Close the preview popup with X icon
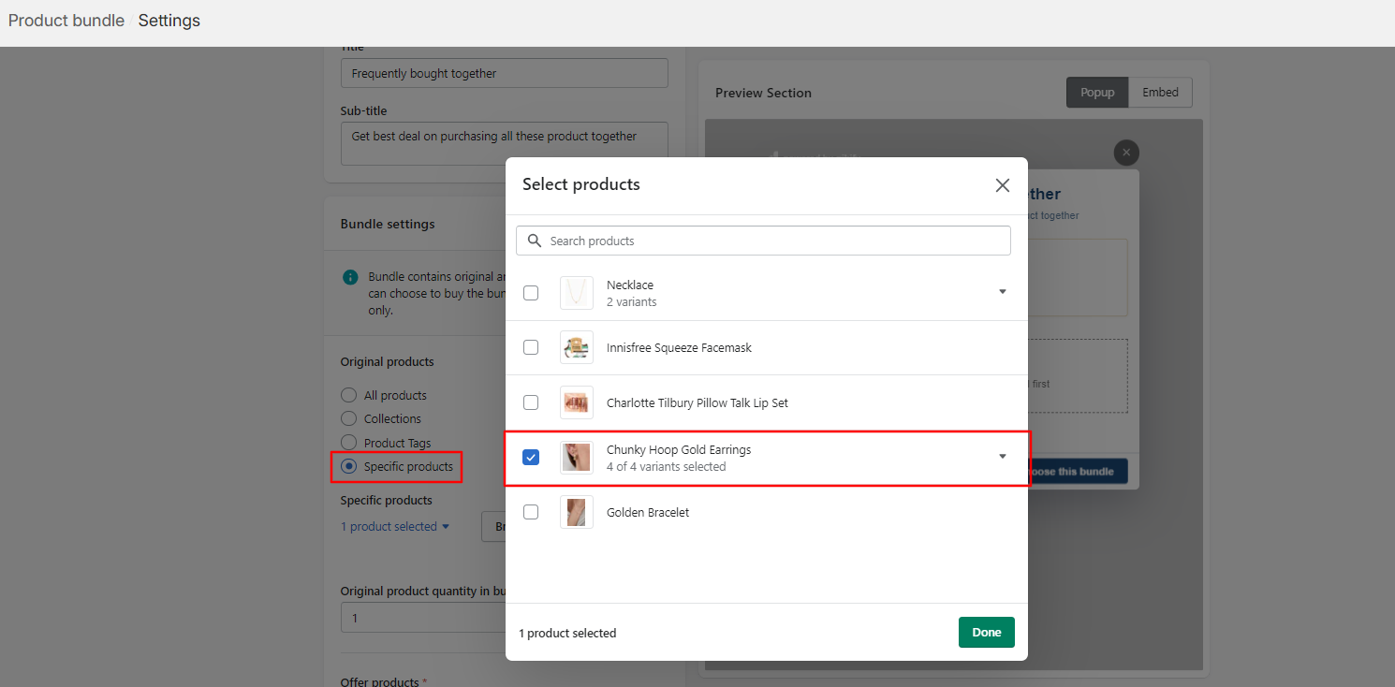 pyautogui.click(x=1126, y=153)
